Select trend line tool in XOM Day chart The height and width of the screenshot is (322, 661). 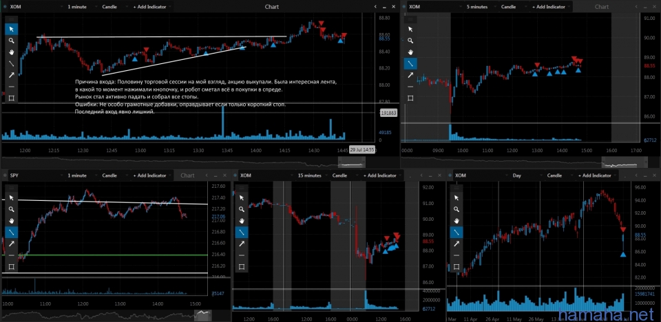click(x=457, y=233)
